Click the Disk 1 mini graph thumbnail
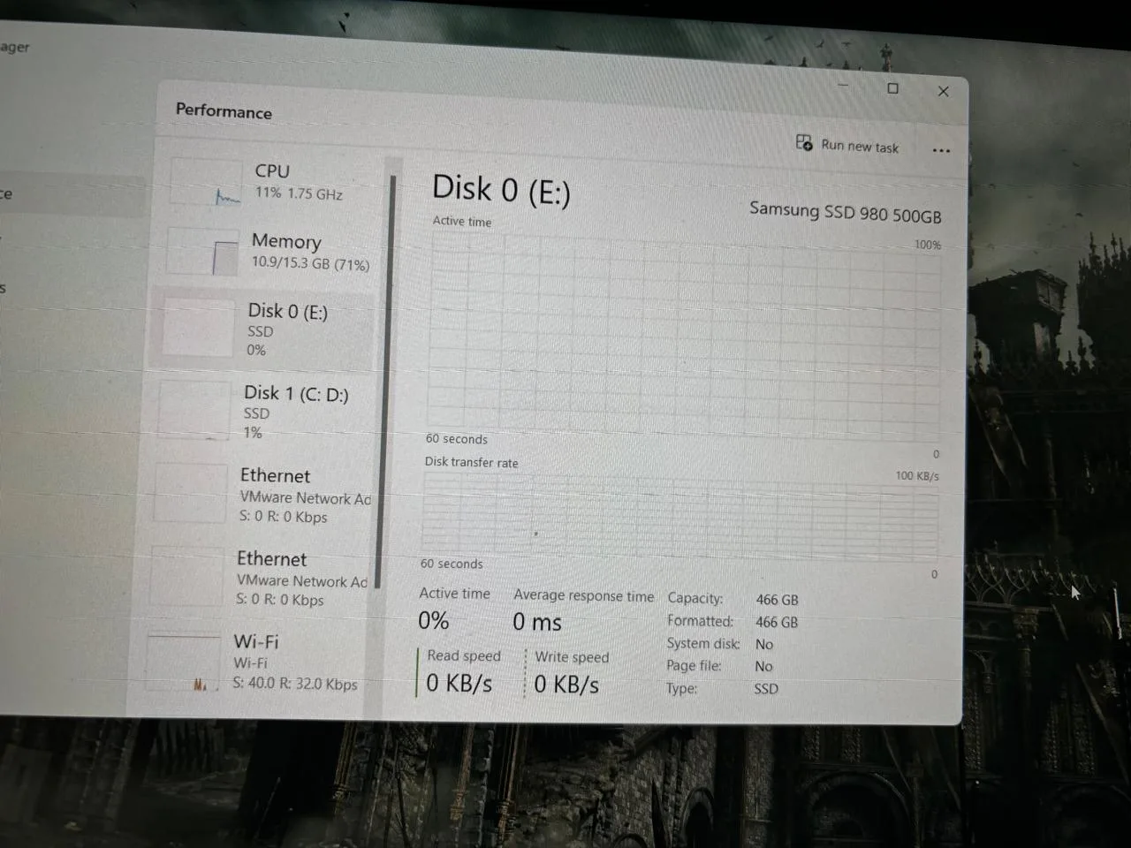1131x848 pixels. [x=194, y=410]
